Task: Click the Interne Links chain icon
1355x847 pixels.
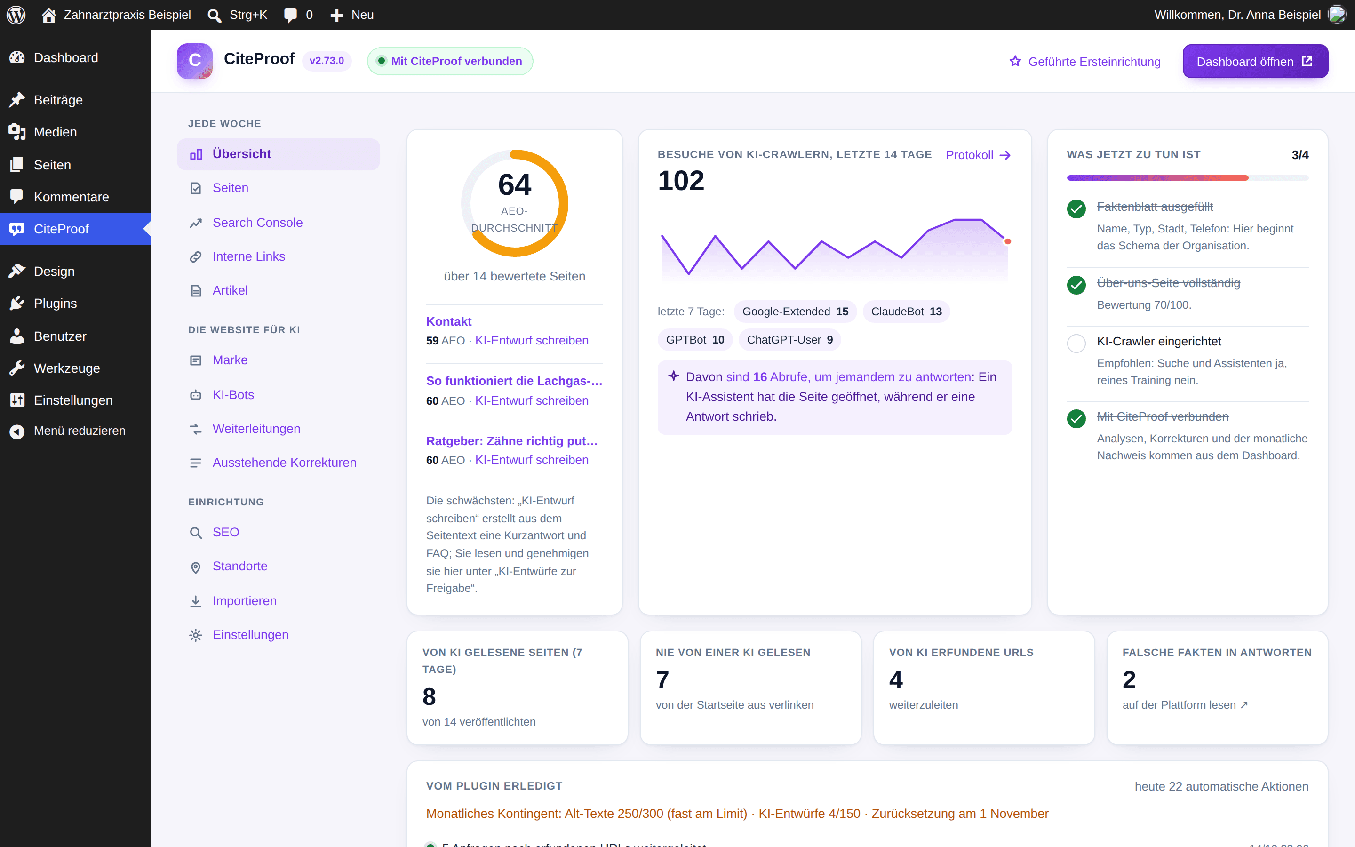Action: (x=195, y=256)
